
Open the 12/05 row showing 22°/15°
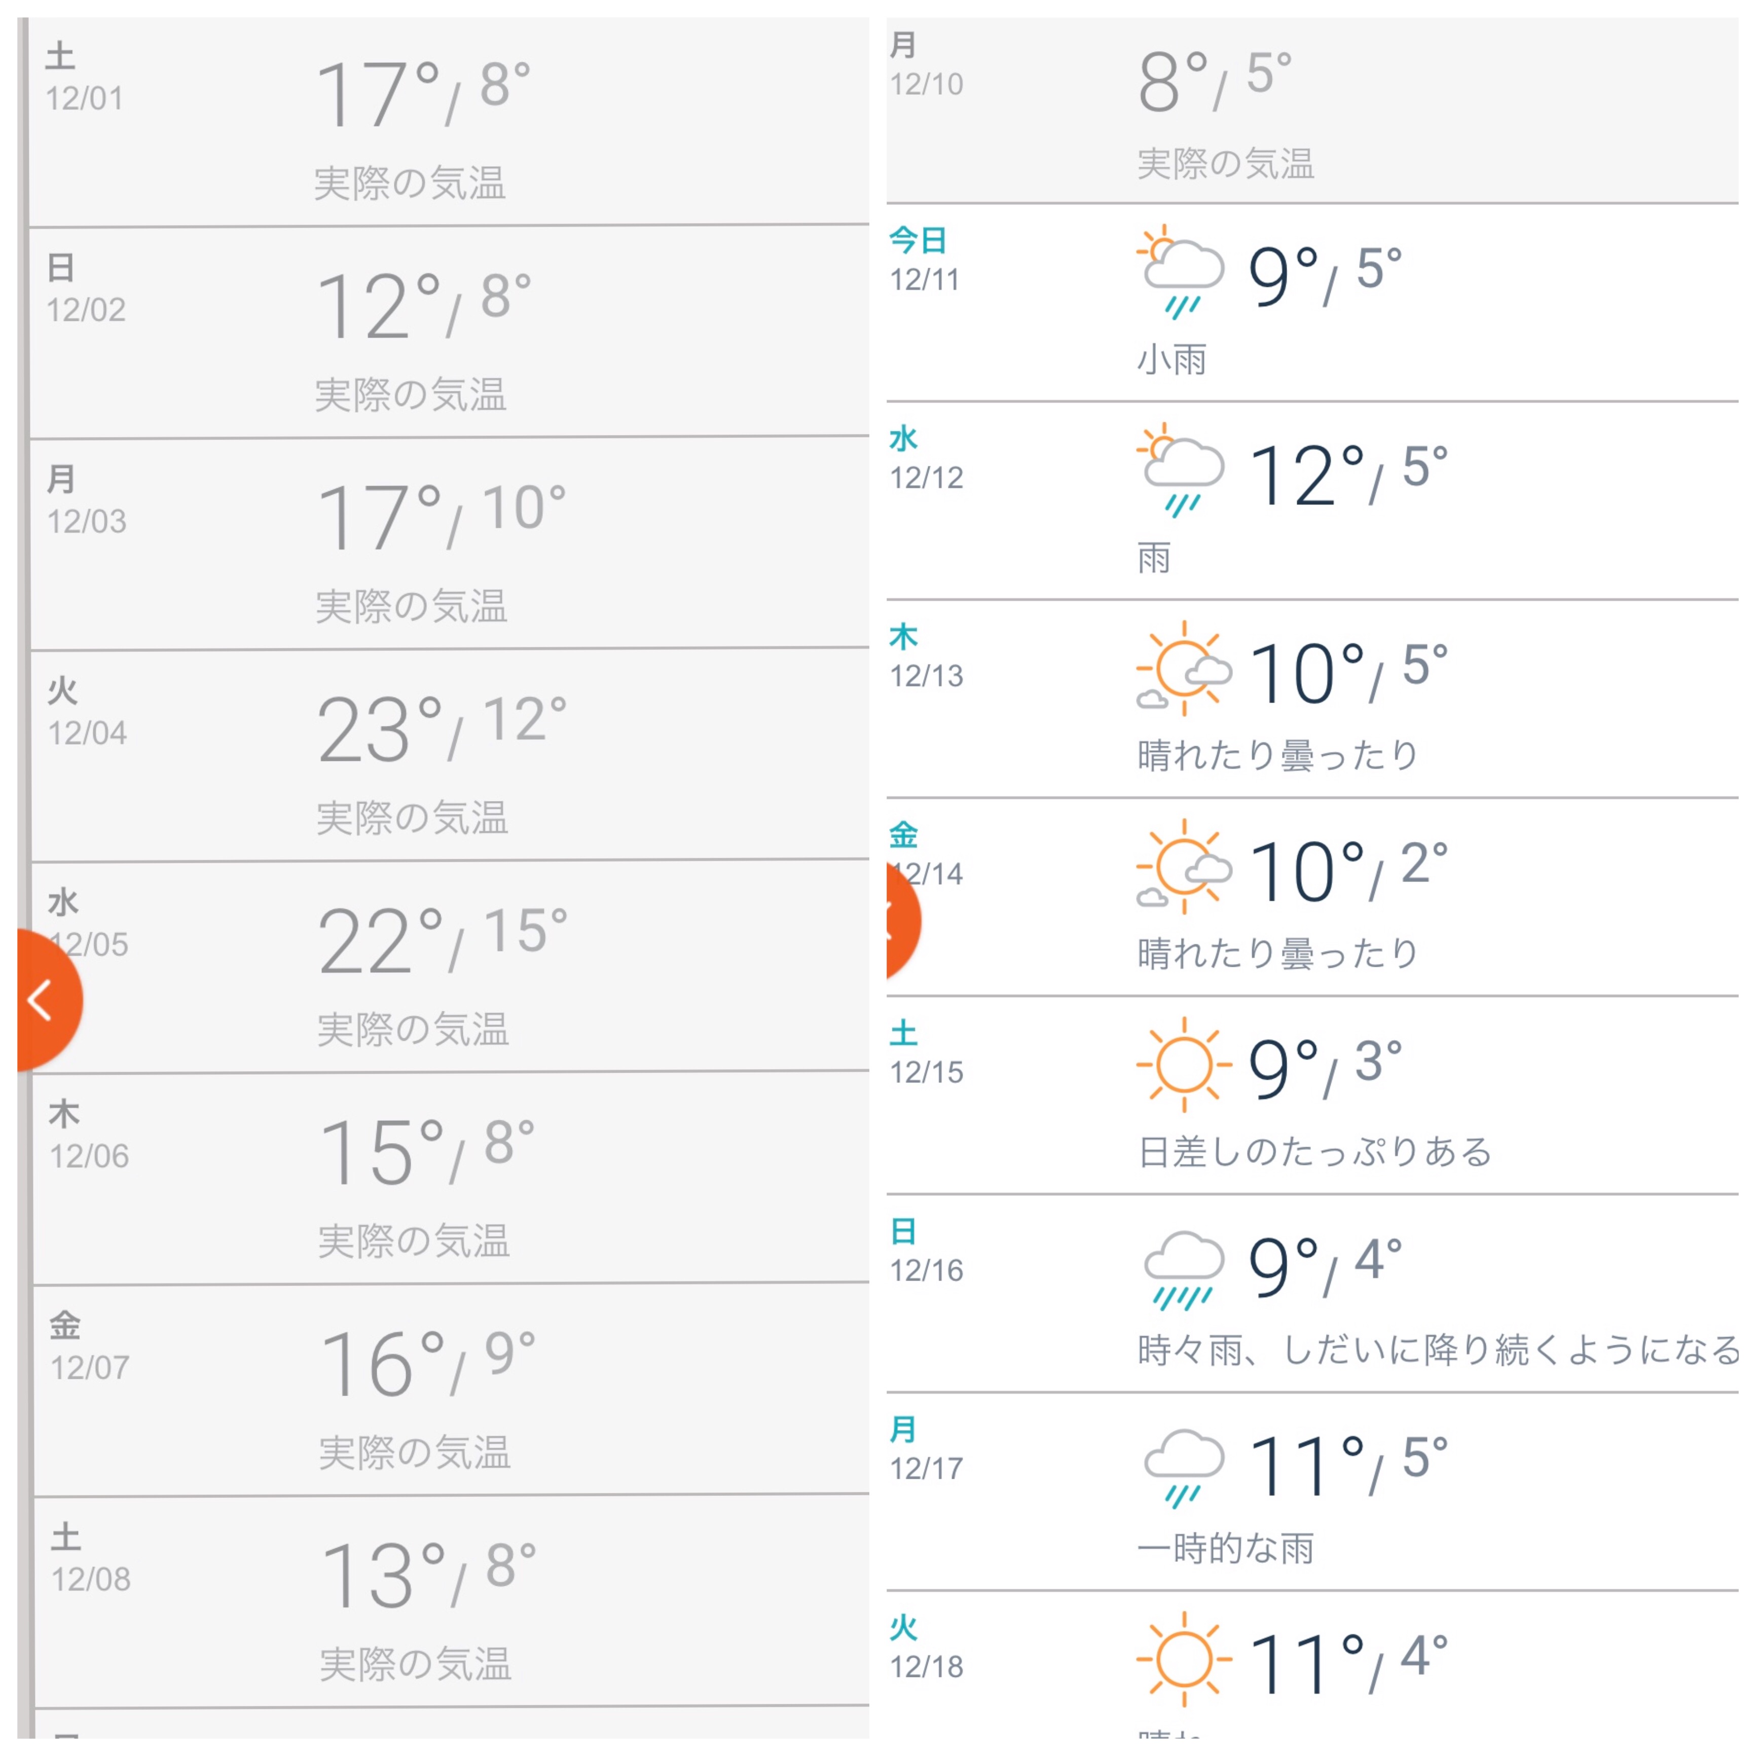(x=450, y=966)
